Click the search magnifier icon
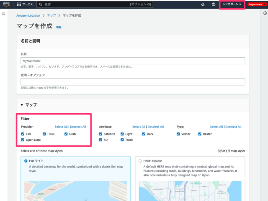 coord(40,5)
